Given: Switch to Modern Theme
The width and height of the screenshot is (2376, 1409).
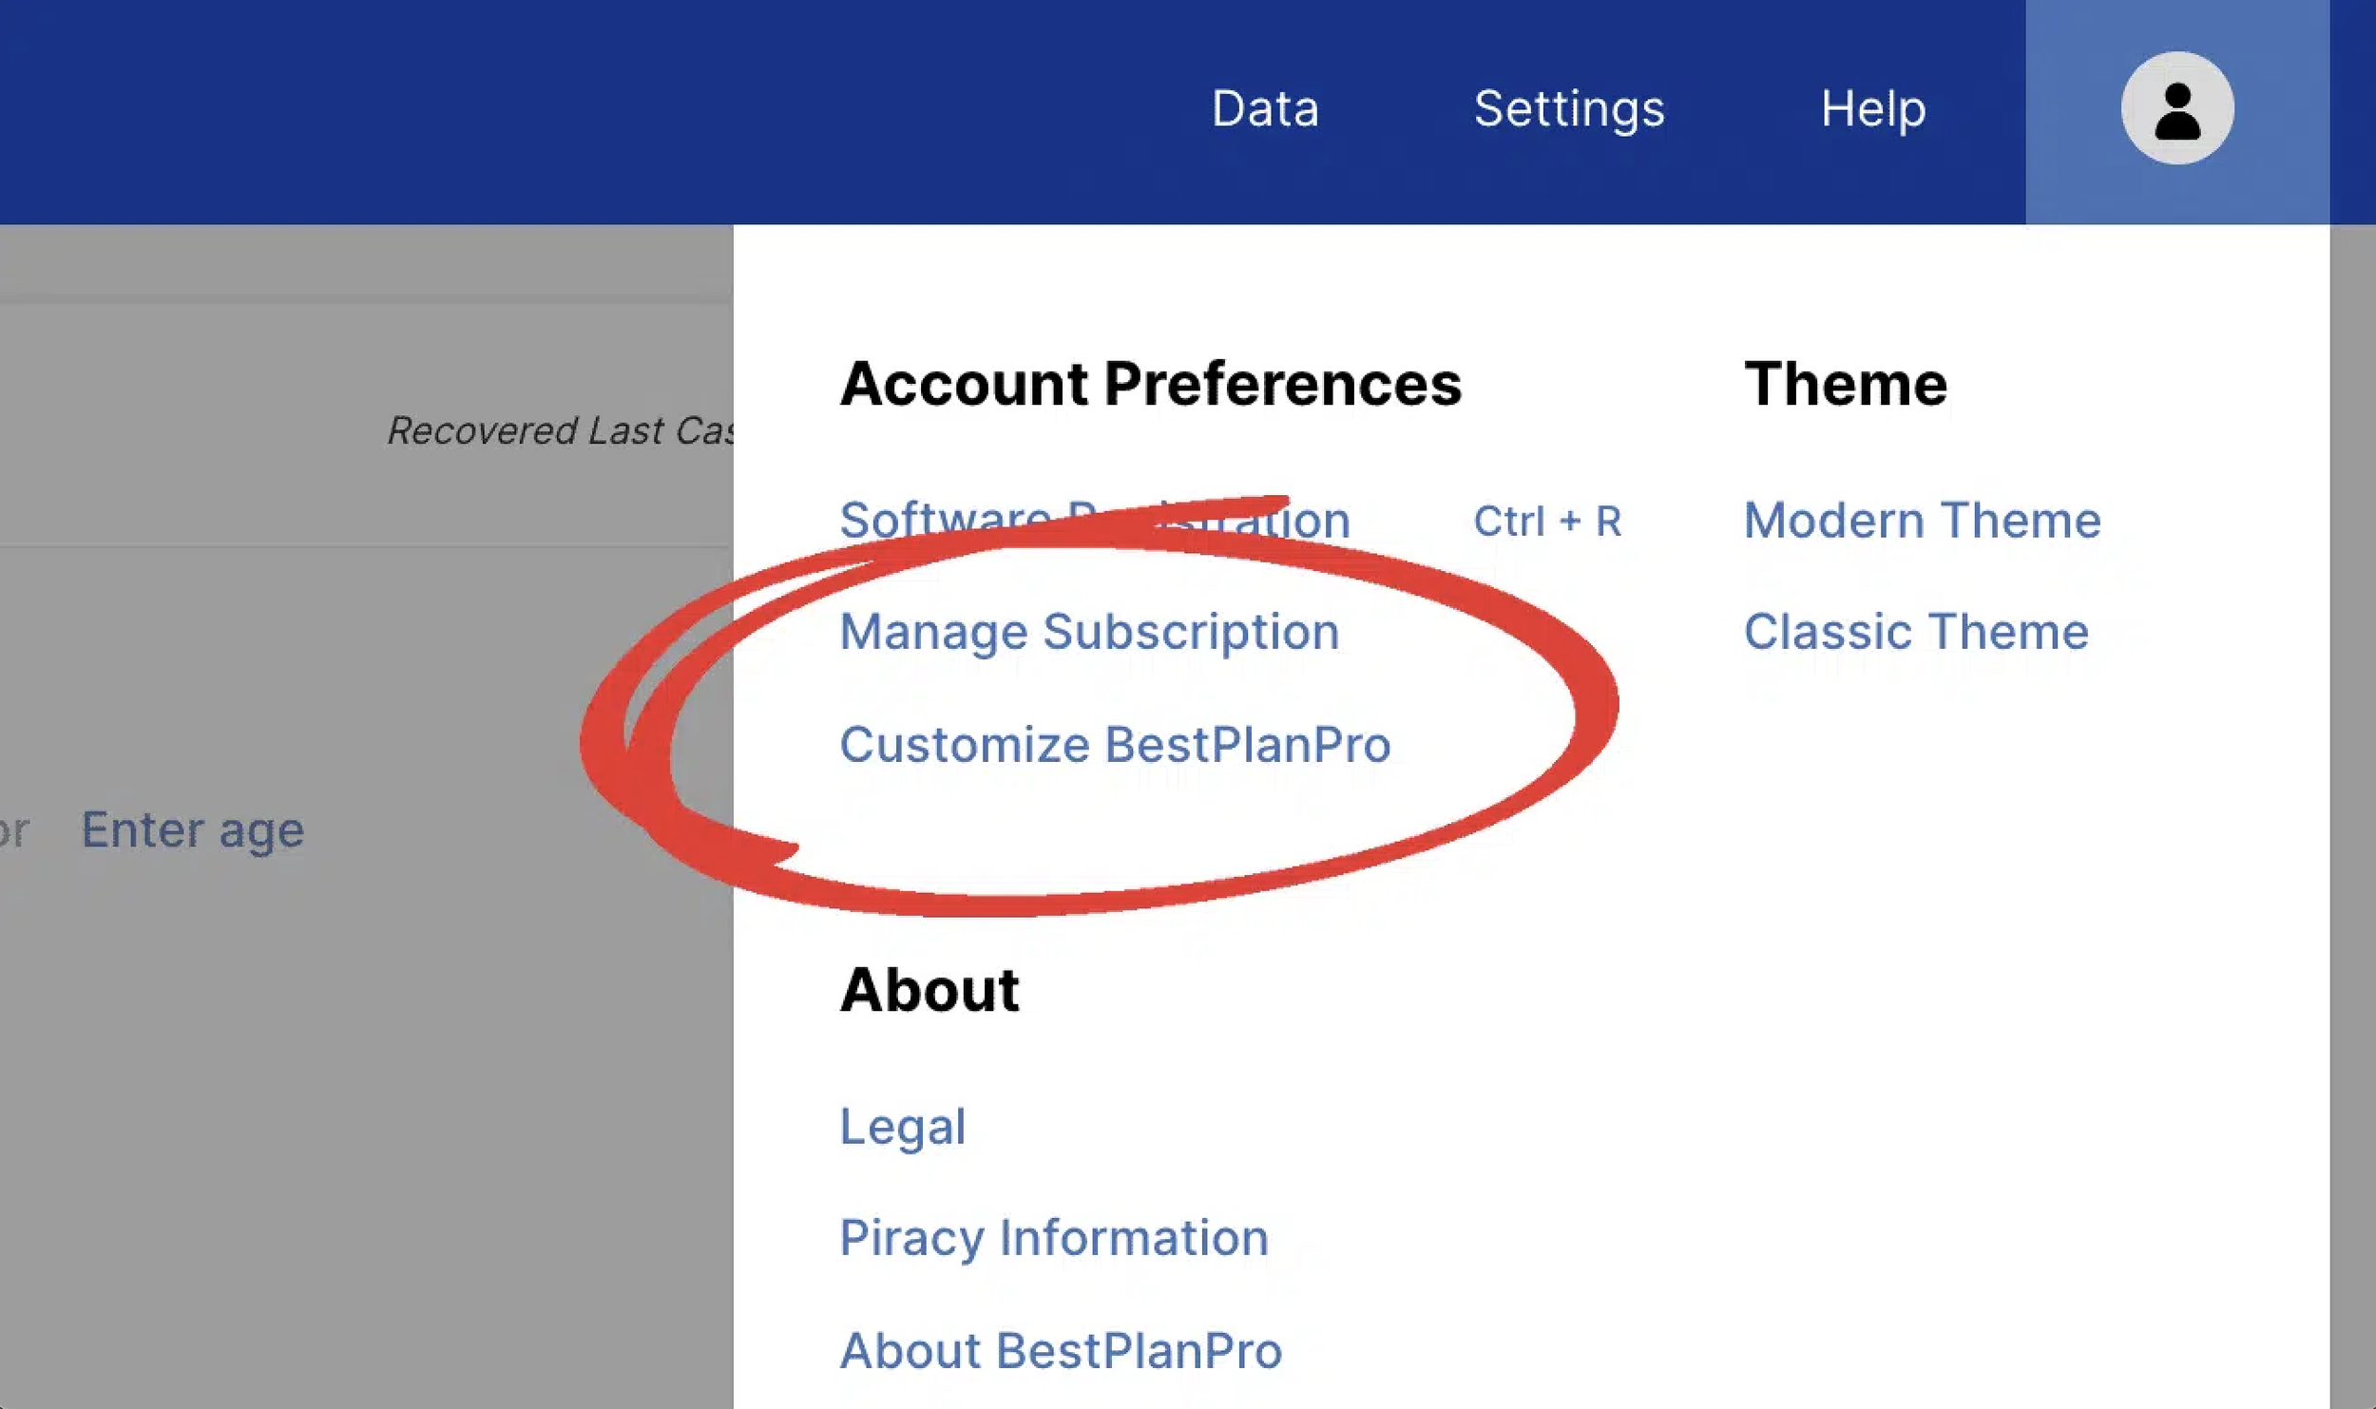Looking at the screenshot, I should pyautogui.click(x=1922, y=520).
